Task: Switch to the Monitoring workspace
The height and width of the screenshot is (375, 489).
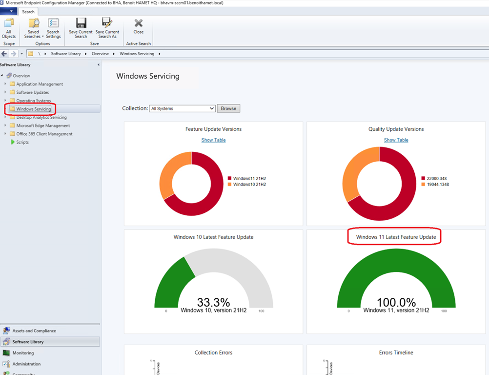Action: tap(23, 353)
